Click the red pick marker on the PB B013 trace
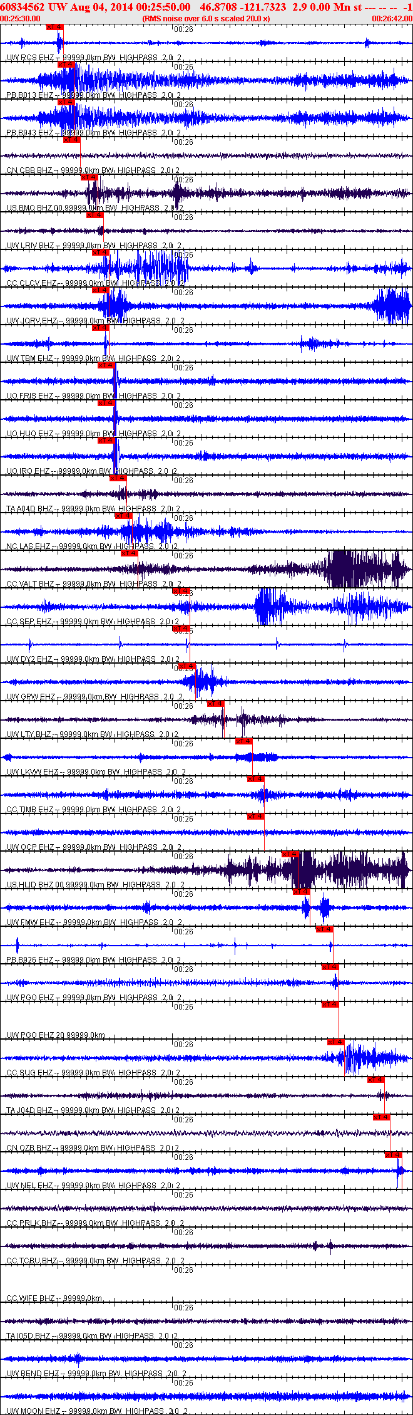Image resolution: width=413 pixels, height=1415 pixels. [66, 65]
